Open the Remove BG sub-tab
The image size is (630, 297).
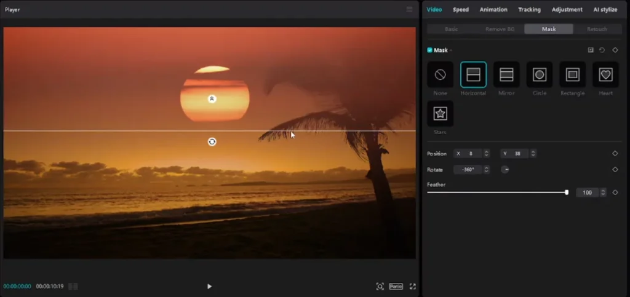point(500,29)
